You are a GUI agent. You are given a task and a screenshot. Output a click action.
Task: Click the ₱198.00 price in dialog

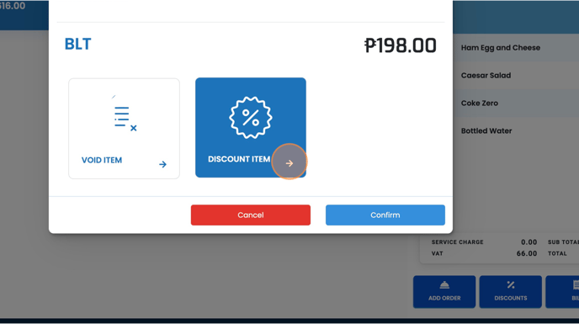pos(401,45)
